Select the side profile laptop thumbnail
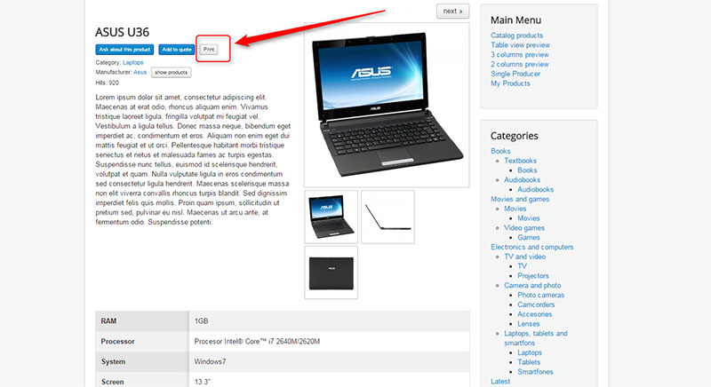 387,217
